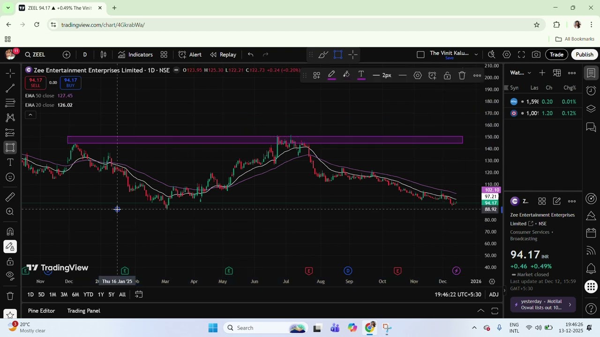Image resolution: width=600 pixels, height=337 pixels.
Task: Open the Windows taskbar Search box
Action: tap(265, 328)
